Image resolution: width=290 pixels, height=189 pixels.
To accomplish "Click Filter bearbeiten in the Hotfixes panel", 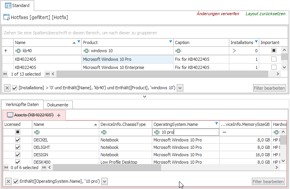I will point(269,88).
